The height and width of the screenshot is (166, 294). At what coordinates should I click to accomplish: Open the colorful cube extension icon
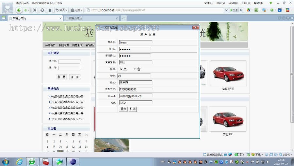(x=249, y=10)
